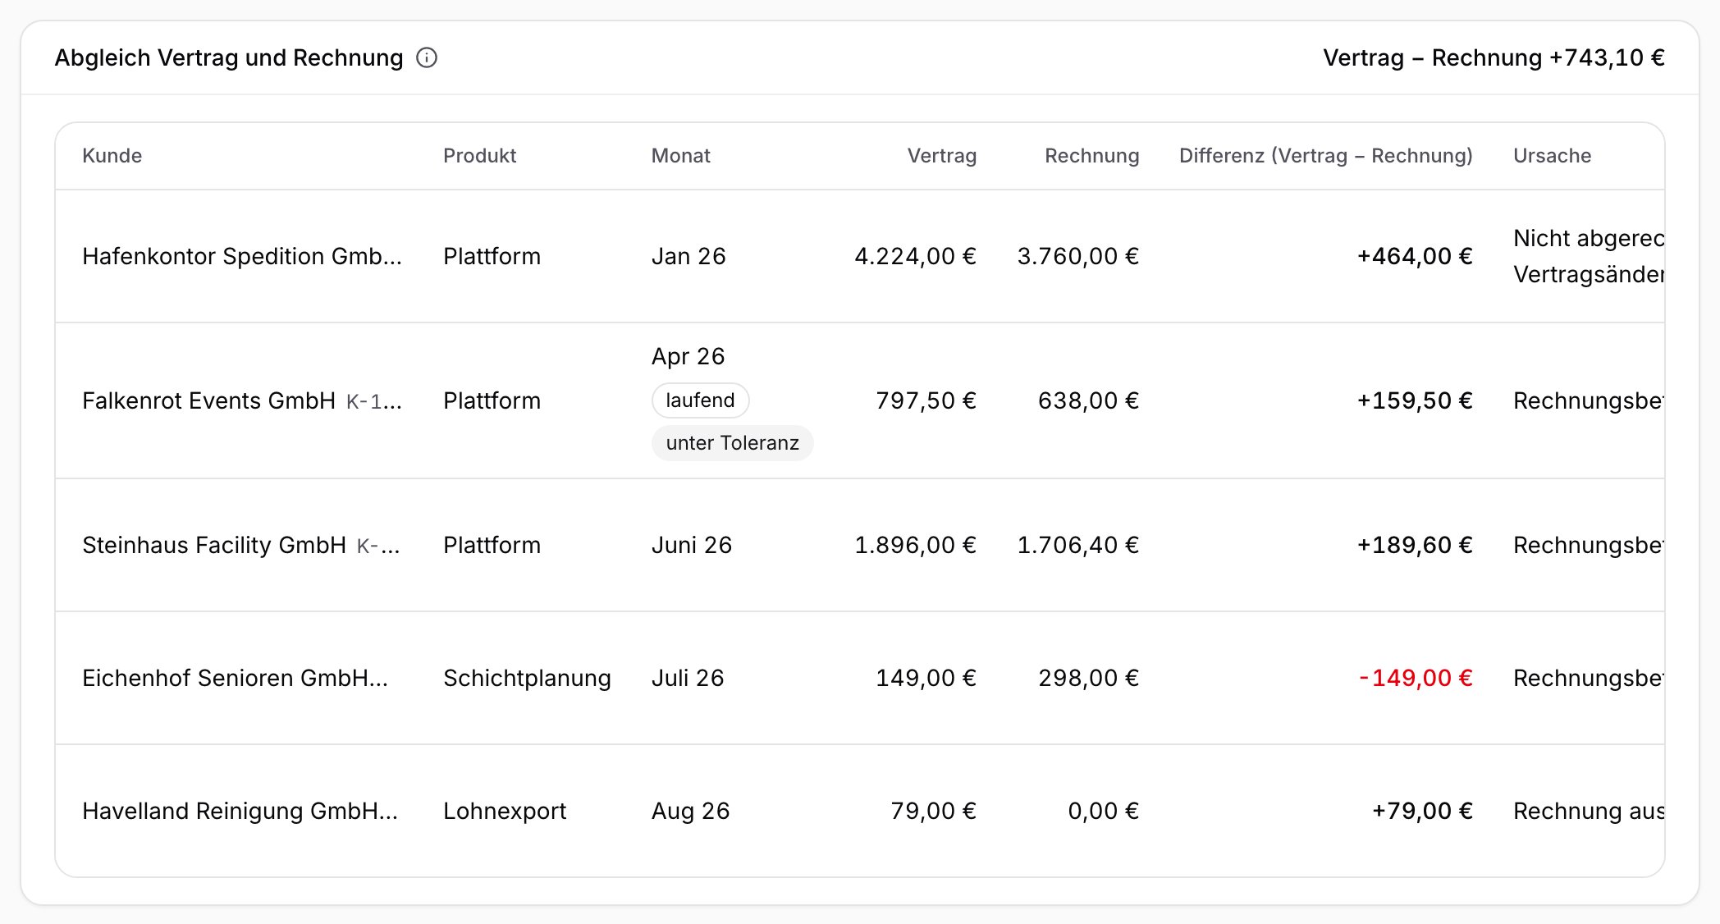Sort by the Produkt column header

(479, 156)
